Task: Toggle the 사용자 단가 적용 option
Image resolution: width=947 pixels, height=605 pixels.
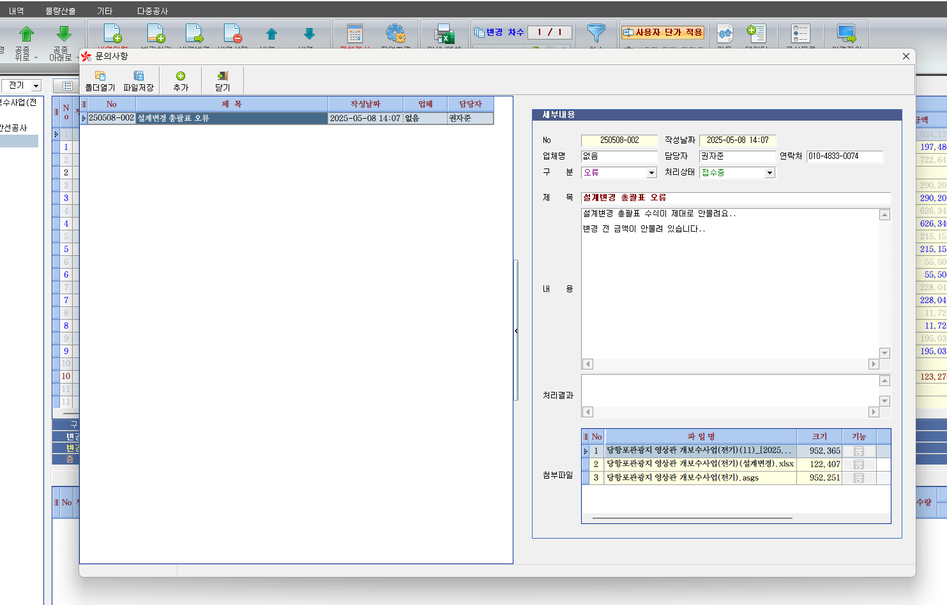Action: tap(662, 33)
